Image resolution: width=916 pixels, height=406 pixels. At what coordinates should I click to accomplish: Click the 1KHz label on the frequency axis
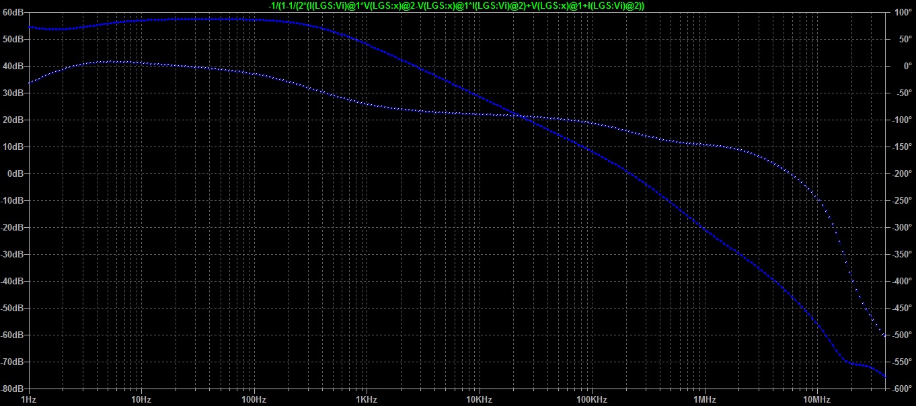pos(367,399)
